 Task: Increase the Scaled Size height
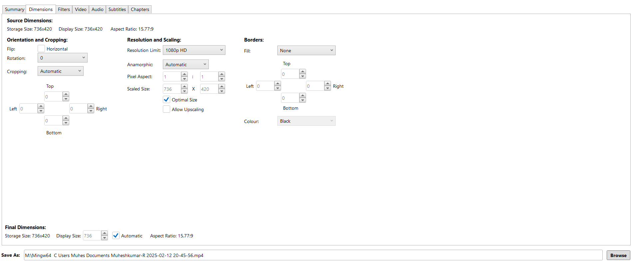[x=222, y=86]
